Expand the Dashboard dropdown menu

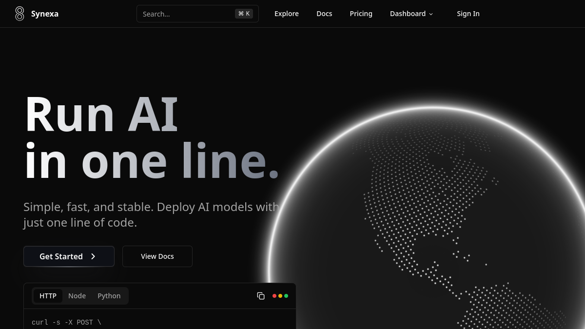coord(411,14)
